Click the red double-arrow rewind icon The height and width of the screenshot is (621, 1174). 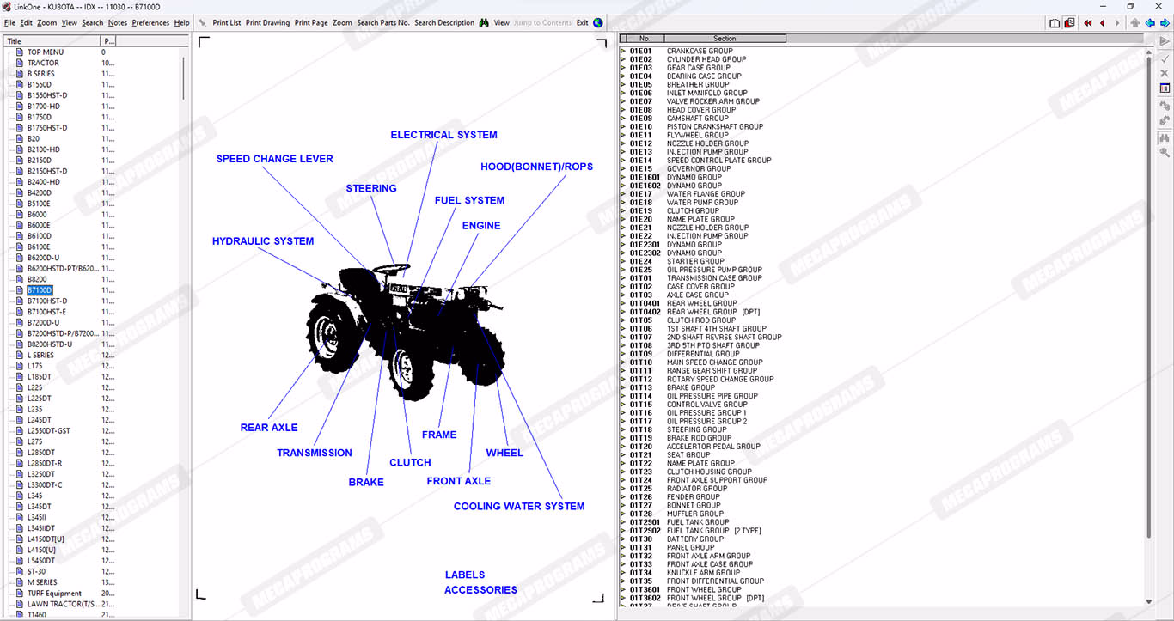[1088, 23]
